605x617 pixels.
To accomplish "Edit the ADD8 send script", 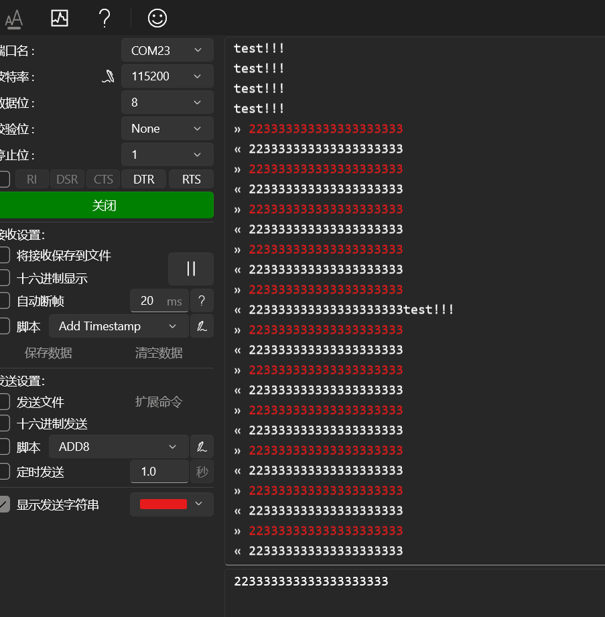I will pyautogui.click(x=202, y=447).
